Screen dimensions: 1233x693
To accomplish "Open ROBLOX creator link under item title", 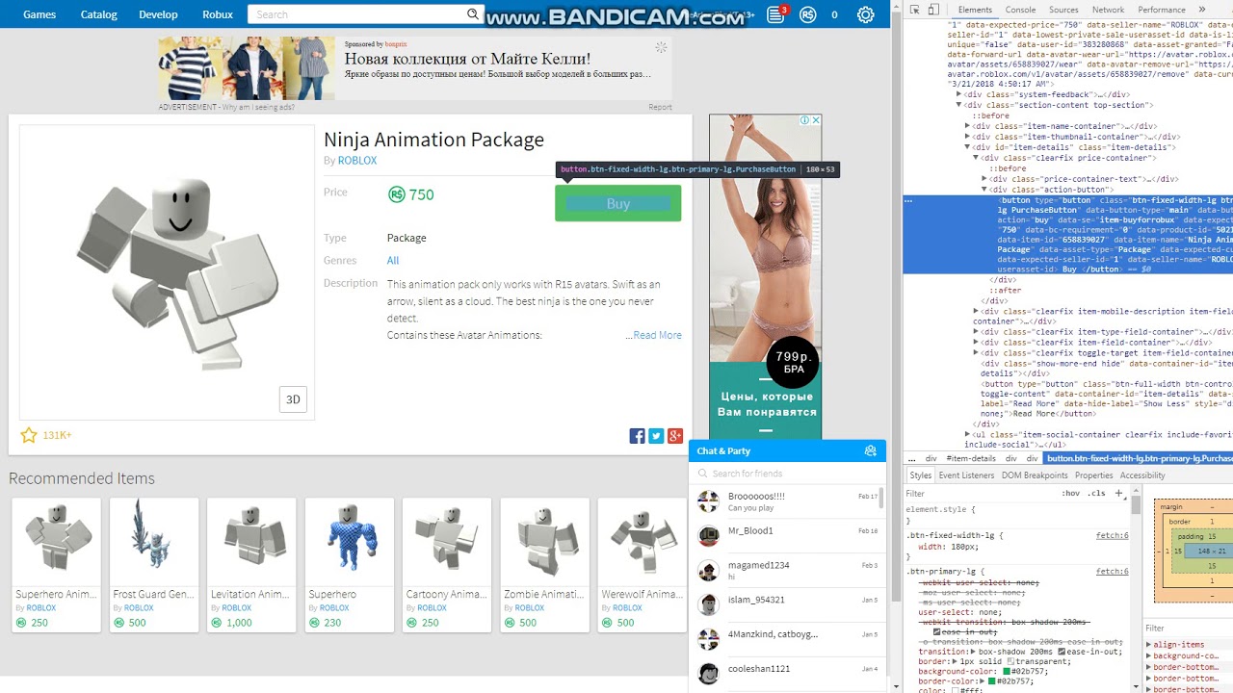I will (357, 161).
